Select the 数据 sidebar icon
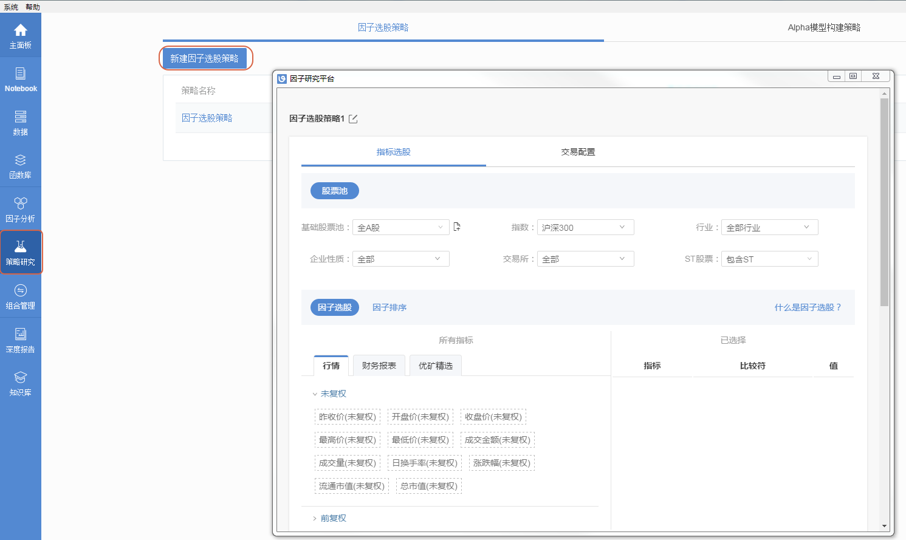Screen dimensions: 906x540 (21, 121)
